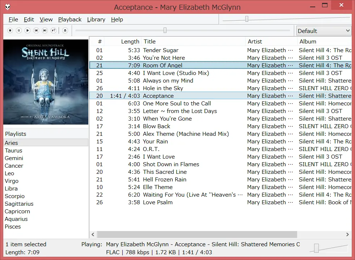Select the track "One More Soul to the Call"
The width and height of the screenshot is (355, 260).
pos(220,104)
